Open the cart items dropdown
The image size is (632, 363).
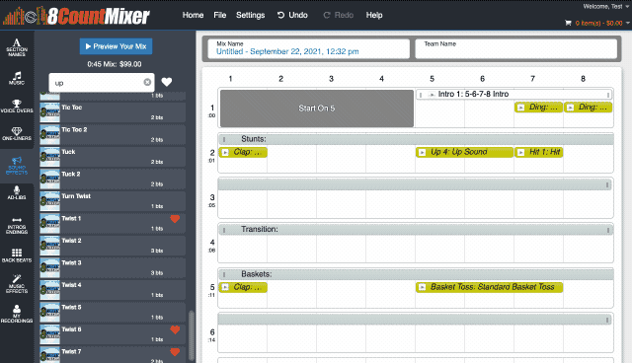pyautogui.click(x=597, y=23)
